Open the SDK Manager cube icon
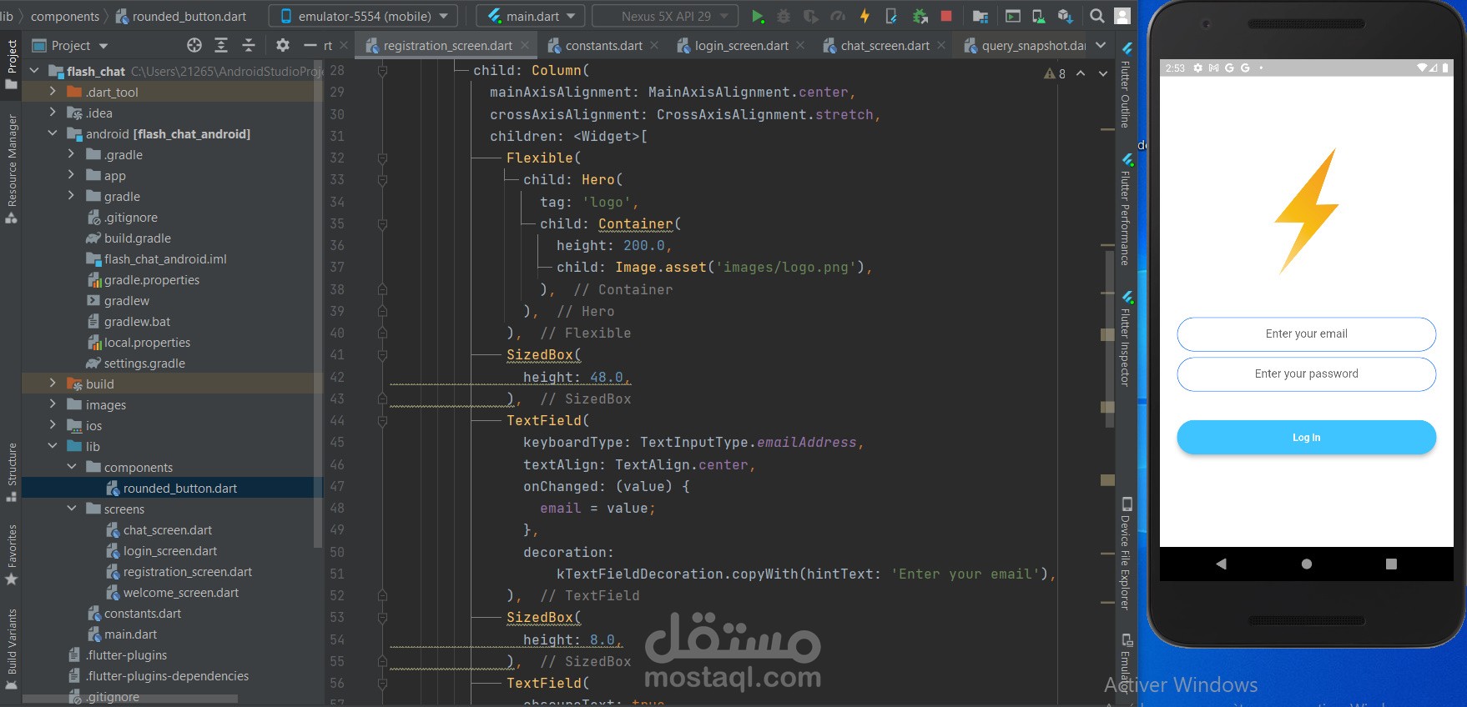Image resolution: width=1467 pixels, height=707 pixels. [x=1065, y=16]
